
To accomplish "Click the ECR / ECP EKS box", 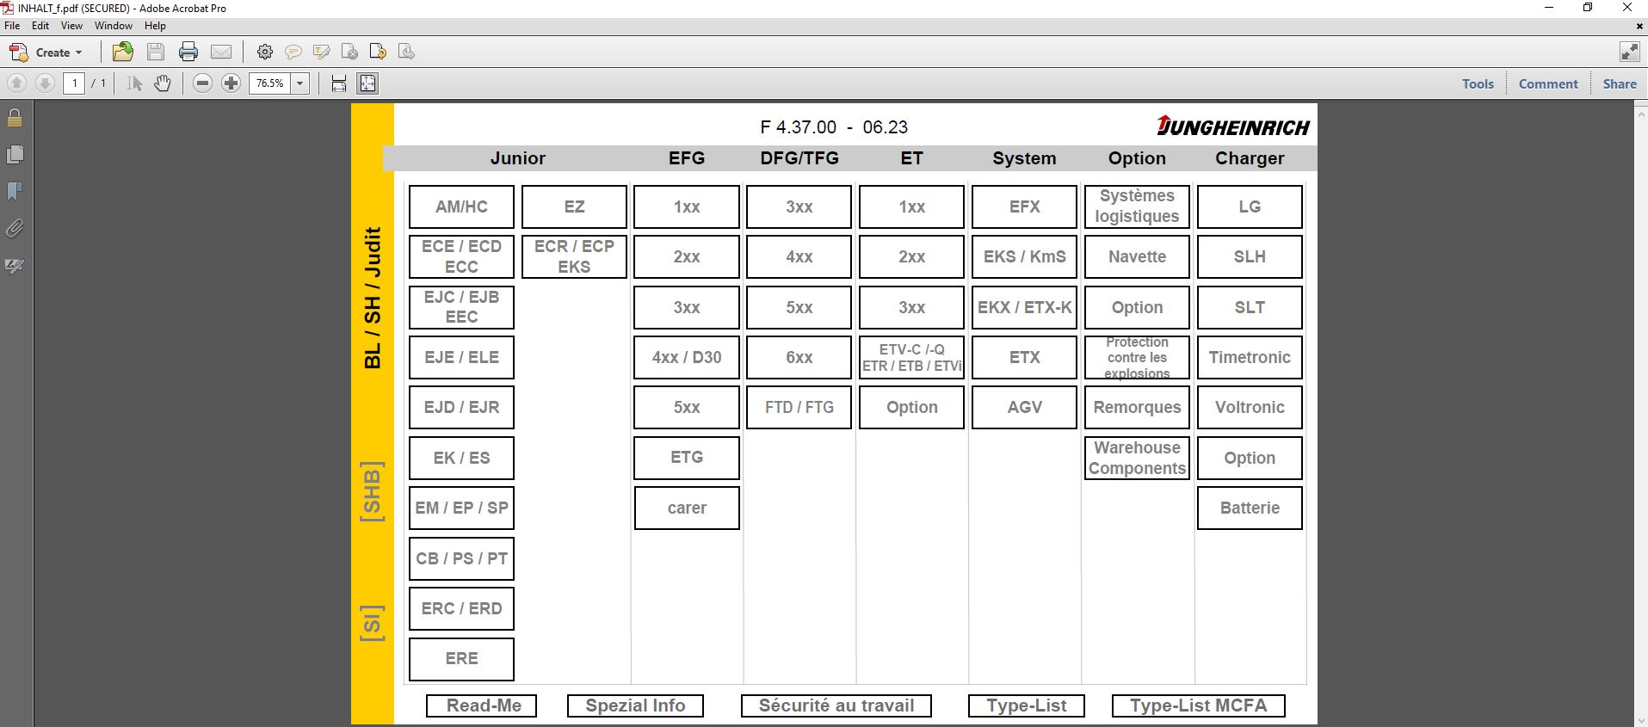I will click(x=574, y=256).
